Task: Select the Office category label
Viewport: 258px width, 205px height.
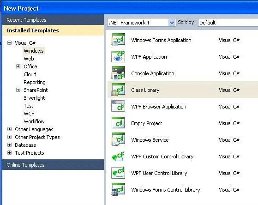Action: click(30, 66)
